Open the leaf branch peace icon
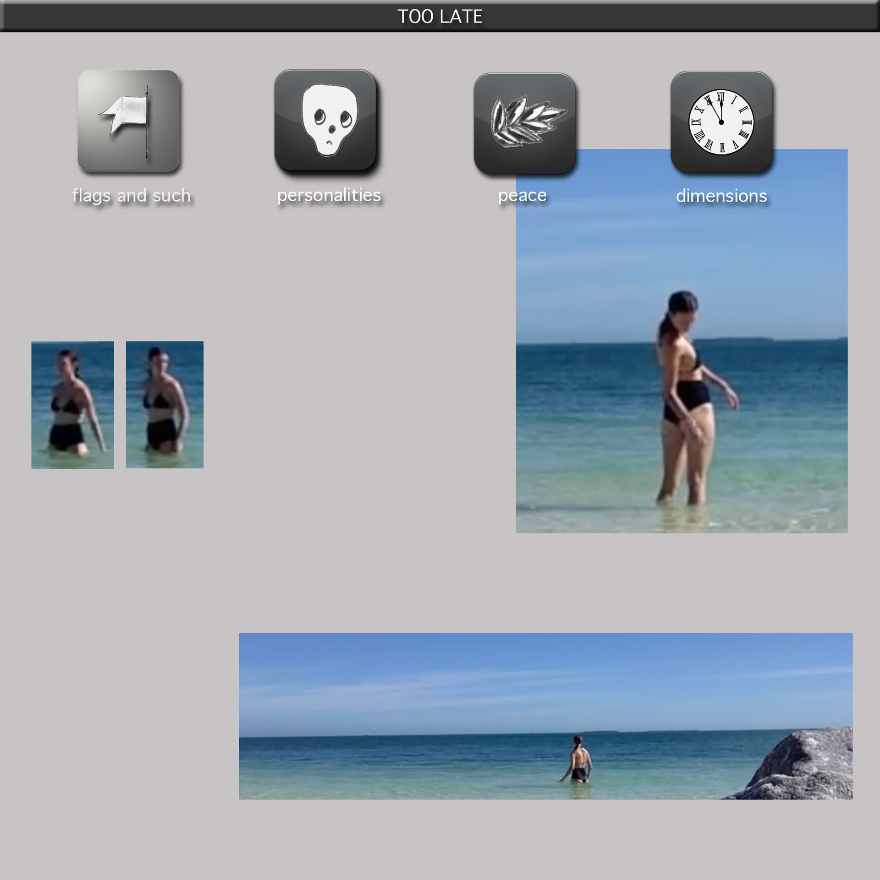 pos(524,123)
